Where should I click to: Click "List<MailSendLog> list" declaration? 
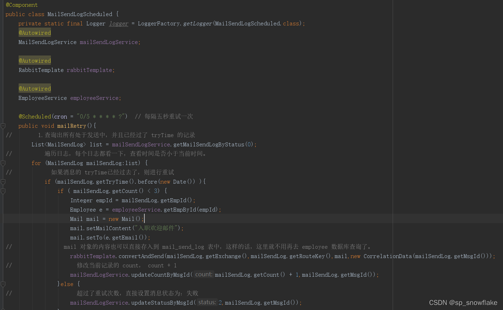(67, 145)
